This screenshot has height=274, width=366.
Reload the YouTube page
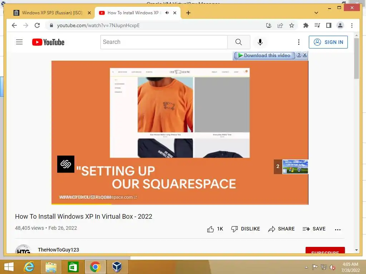(37, 25)
